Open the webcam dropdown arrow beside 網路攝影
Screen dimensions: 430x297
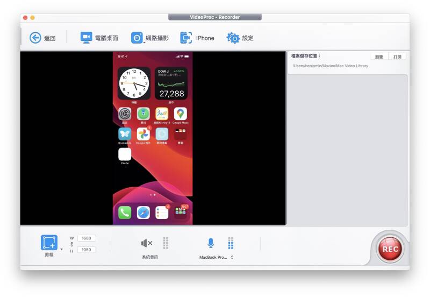coord(144,43)
